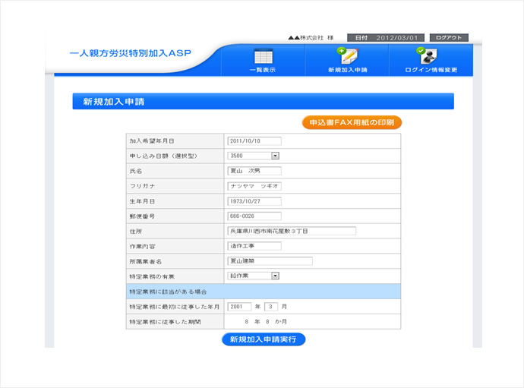Click the 加入希望年月日 row label
The image size is (524, 388).
click(152, 141)
